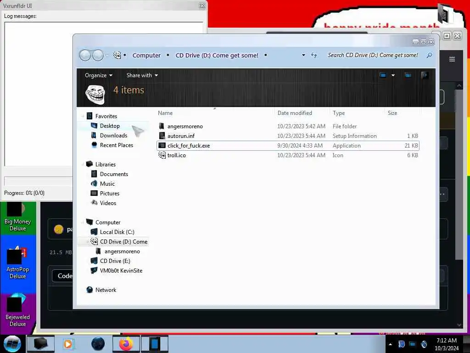Click Computer in the navigation pane
470x353 pixels.
click(x=107, y=222)
